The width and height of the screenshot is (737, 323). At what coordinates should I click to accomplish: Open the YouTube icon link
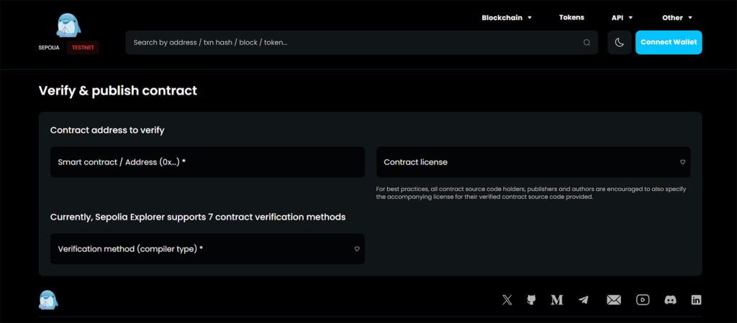(x=643, y=300)
